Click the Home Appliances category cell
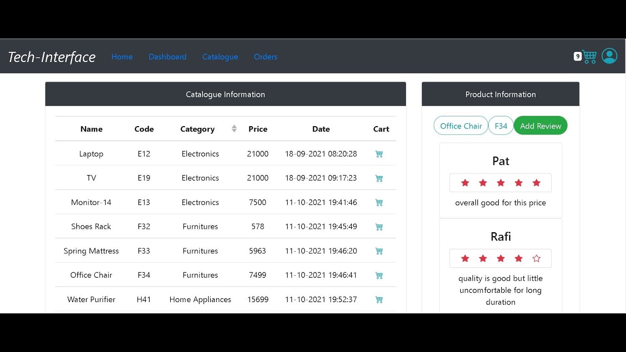Screen dimensions: 626x352 tap(200, 299)
